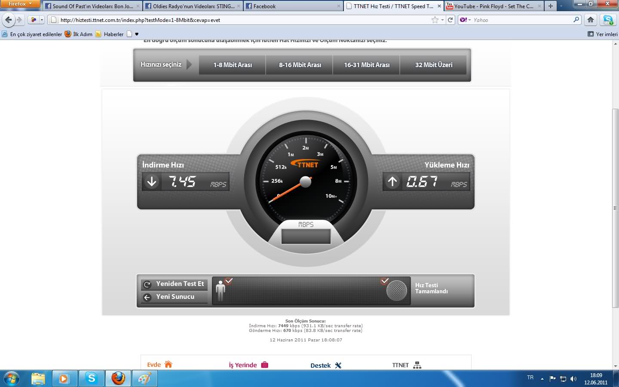Viewport: 619px width, 387px height.
Task: Switch to the Facebook tab
Action: [x=293, y=6]
